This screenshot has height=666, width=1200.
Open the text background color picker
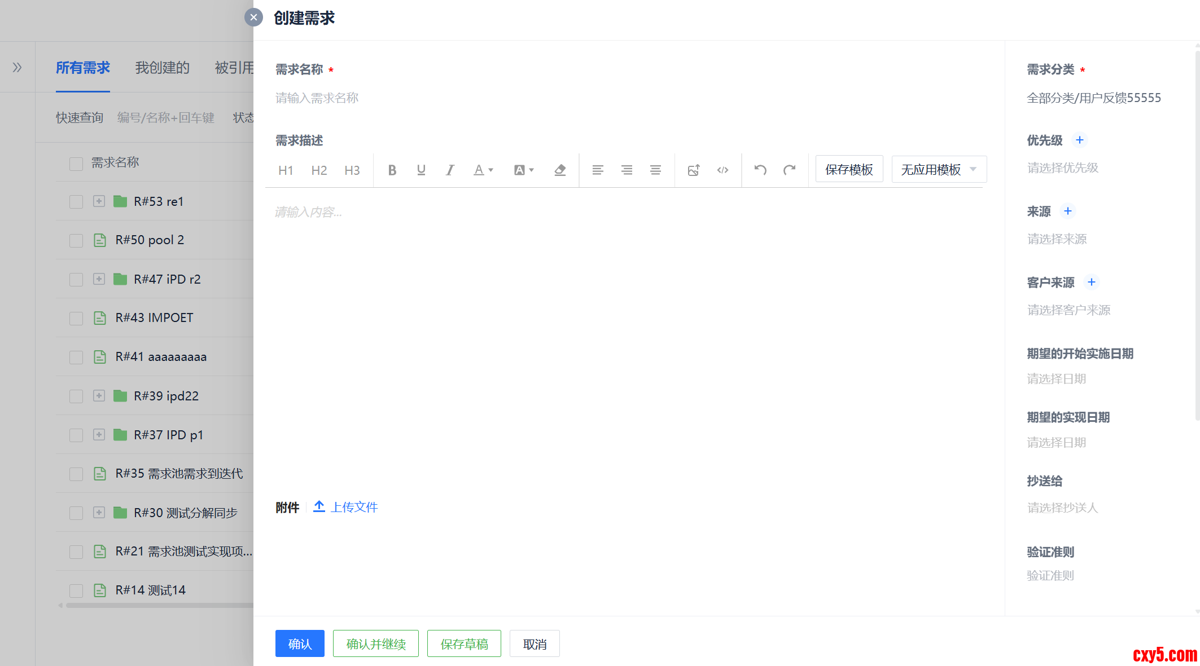tap(524, 170)
